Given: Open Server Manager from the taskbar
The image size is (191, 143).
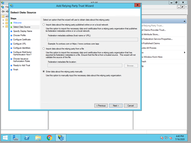Looking at the screenshot, I should pos(15,138).
